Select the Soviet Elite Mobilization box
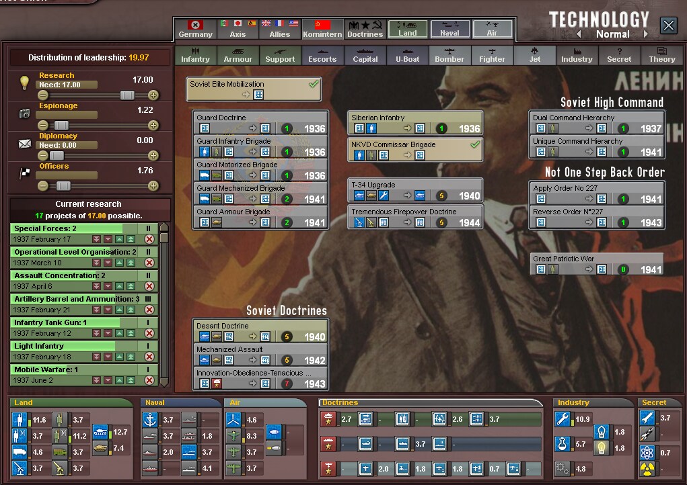 (254, 89)
